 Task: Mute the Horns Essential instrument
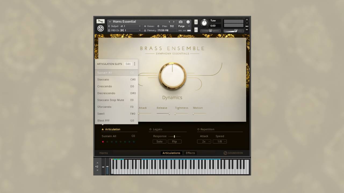click(196, 30)
